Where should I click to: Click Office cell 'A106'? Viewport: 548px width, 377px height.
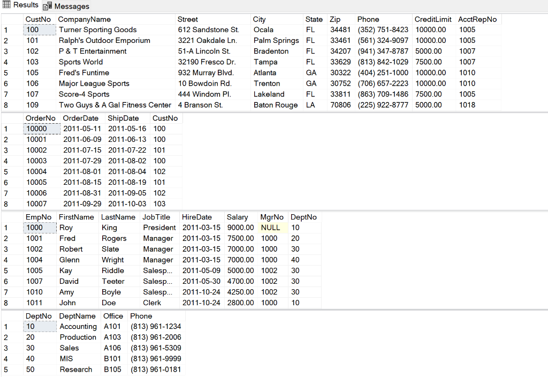pos(115,348)
